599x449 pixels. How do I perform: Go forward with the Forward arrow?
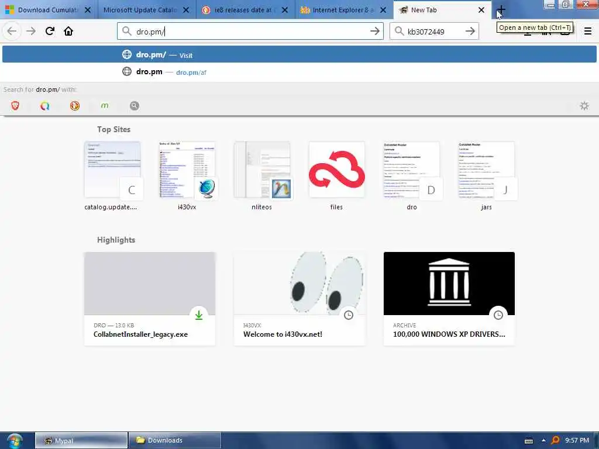[x=31, y=31]
